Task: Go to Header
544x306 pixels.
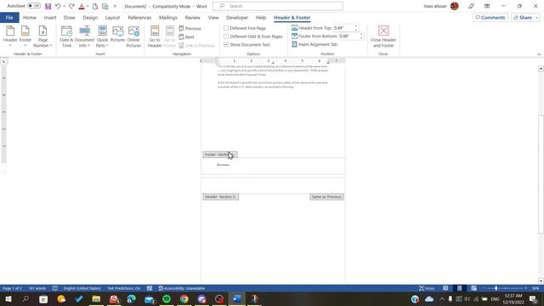Action: coord(155,36)
